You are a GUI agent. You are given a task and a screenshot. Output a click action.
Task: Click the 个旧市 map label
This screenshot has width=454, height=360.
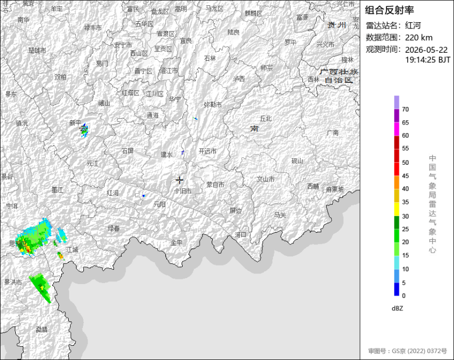click(183, 191)
